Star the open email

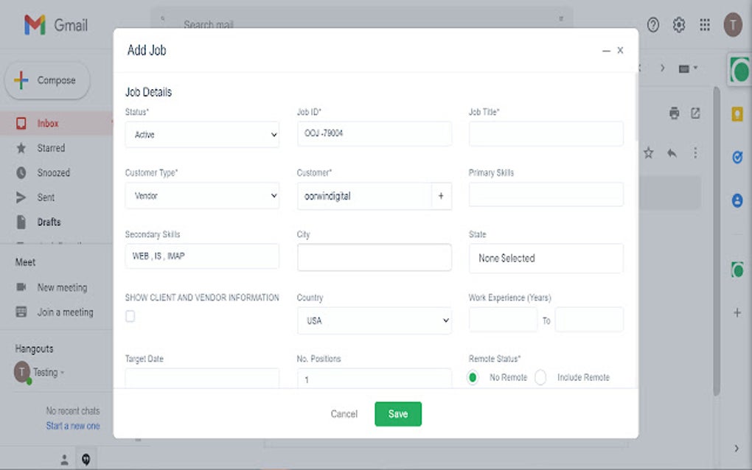click(x=648, y=152)
